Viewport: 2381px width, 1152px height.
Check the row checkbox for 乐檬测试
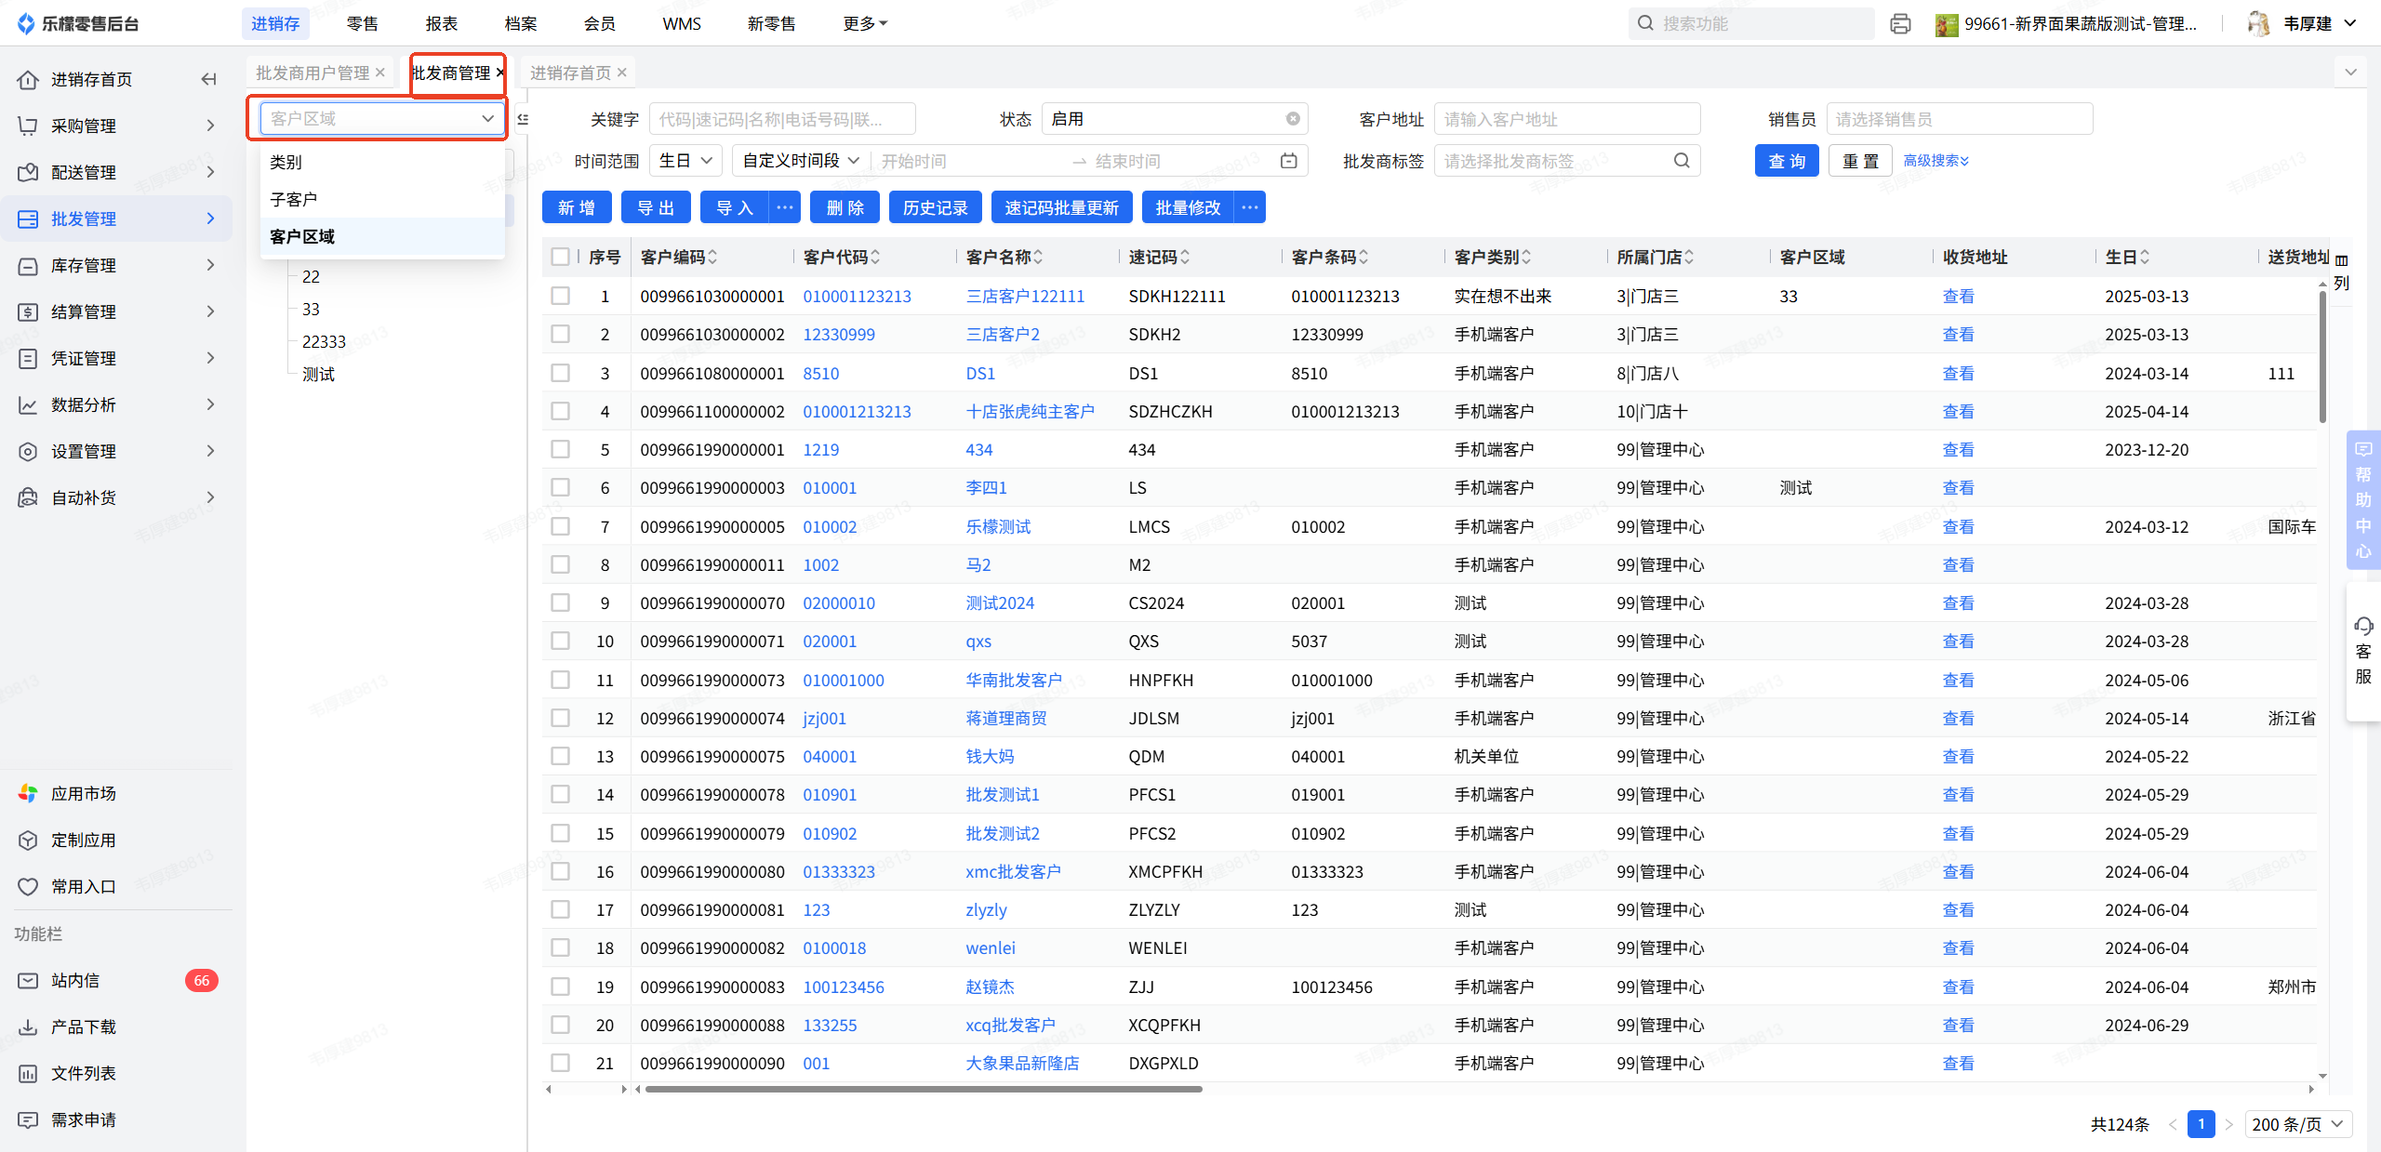[x=560, y=526]
